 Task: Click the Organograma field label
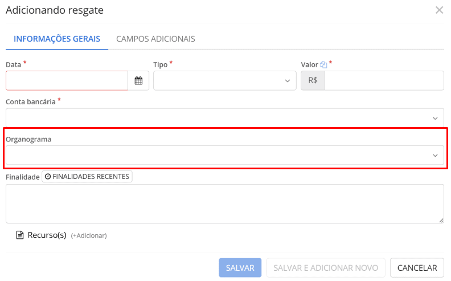(28, 139)
